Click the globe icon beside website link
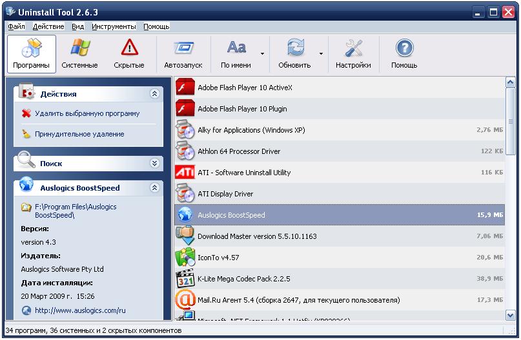 click(x=26, y=310)
